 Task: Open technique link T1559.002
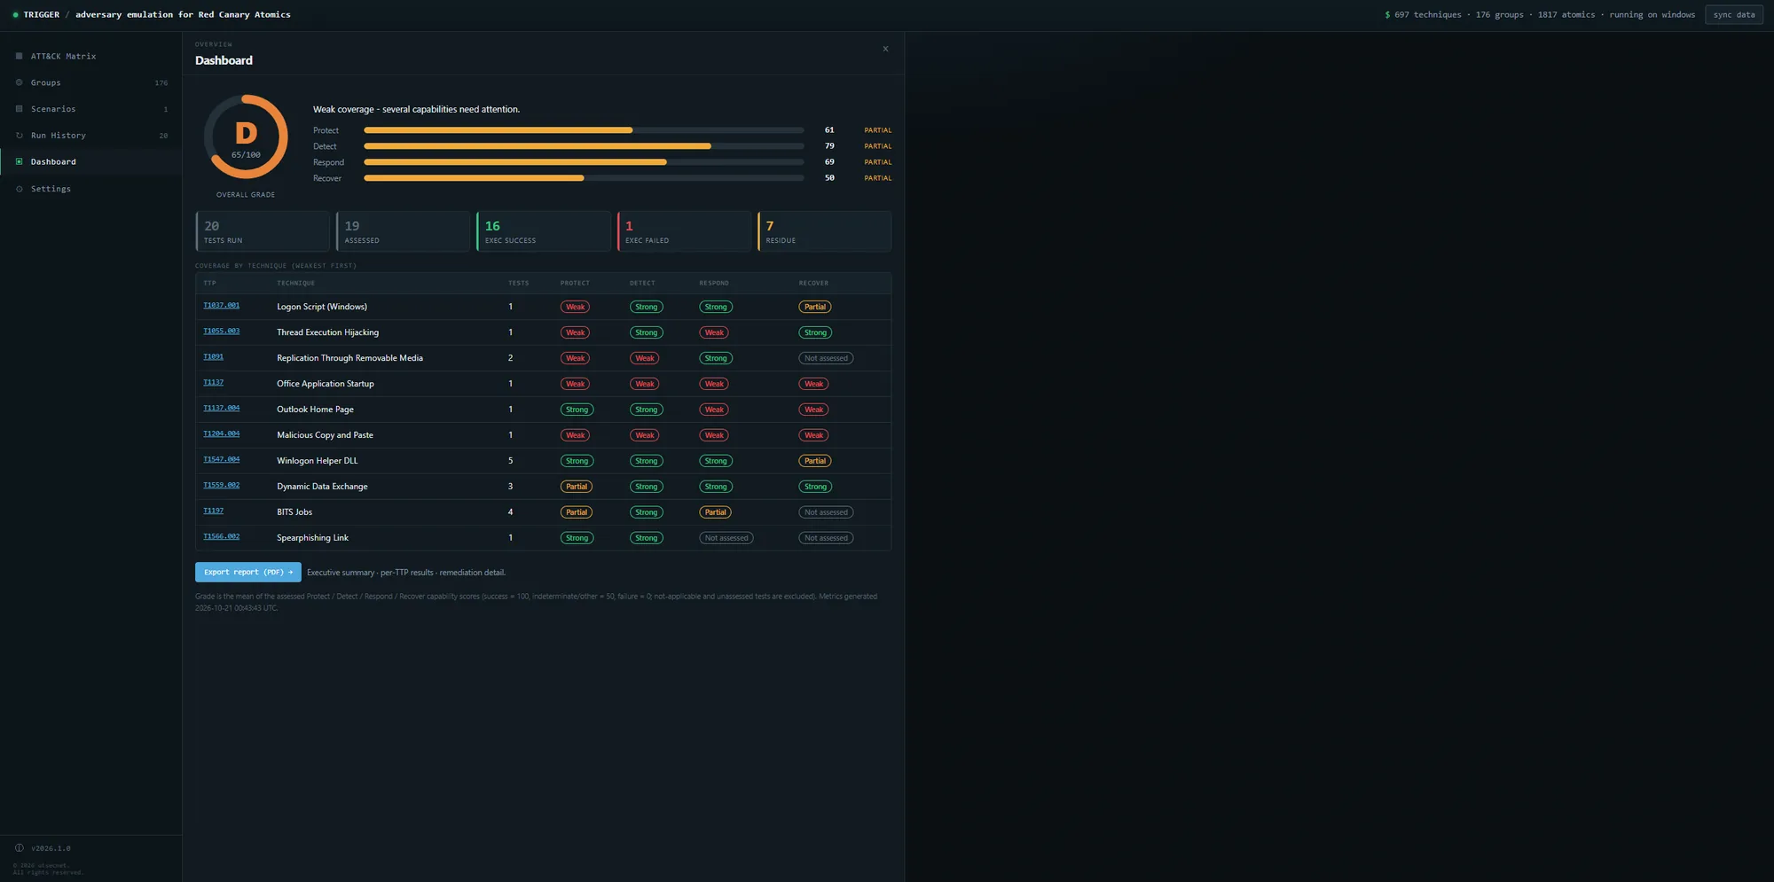click(x=221, y=486)
